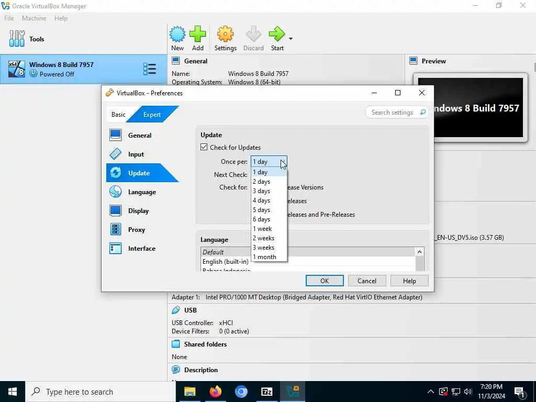Click the New machine toolbar icon
This screenshot has height=402, width=536.
click(177, 38)
